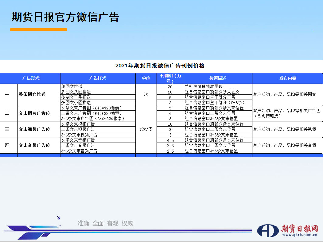
Task: Click the 客户活动、产品、品牌等相关音频 cell
Action: pyautogui.click(x=284, y=145)
